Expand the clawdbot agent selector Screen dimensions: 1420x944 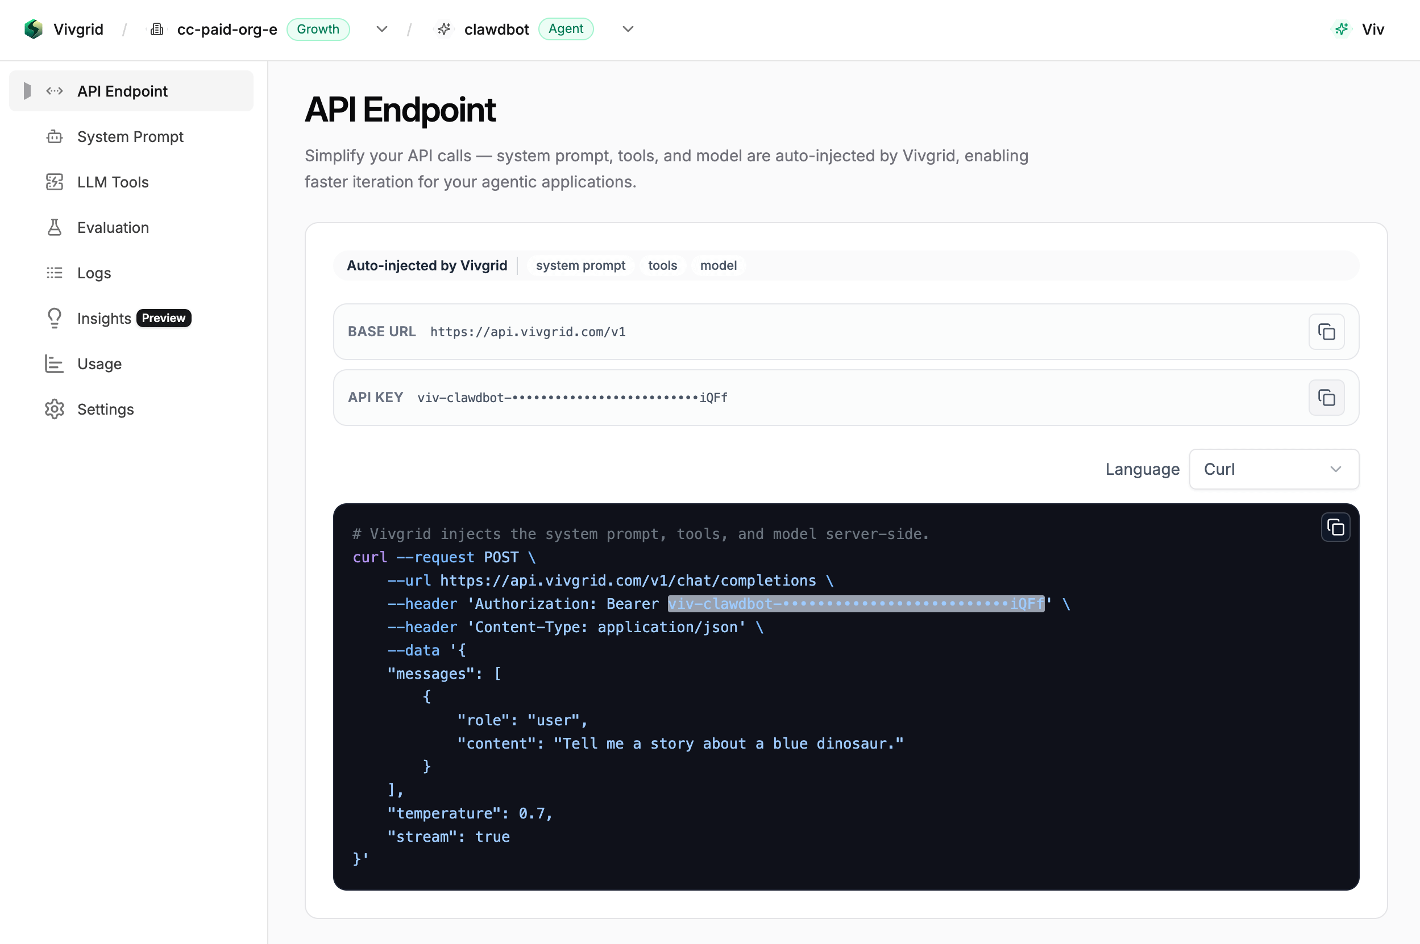628,29
